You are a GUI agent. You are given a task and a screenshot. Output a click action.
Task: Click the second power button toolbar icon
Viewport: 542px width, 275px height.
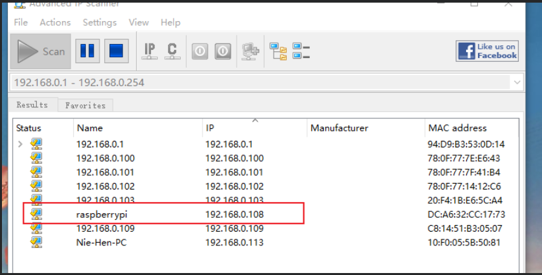(223, 51)
